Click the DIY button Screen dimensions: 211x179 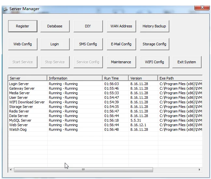click(88, 26)
